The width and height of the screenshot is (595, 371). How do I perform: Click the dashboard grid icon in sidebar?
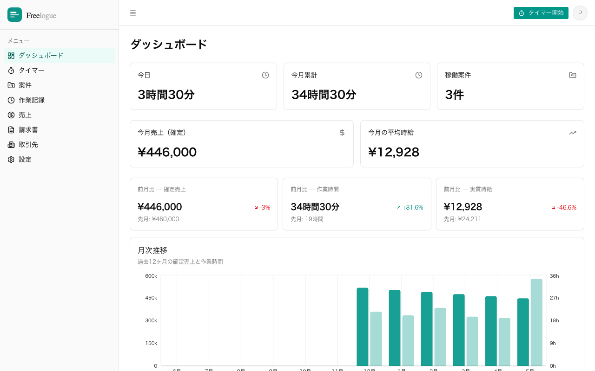pos(11,56)
